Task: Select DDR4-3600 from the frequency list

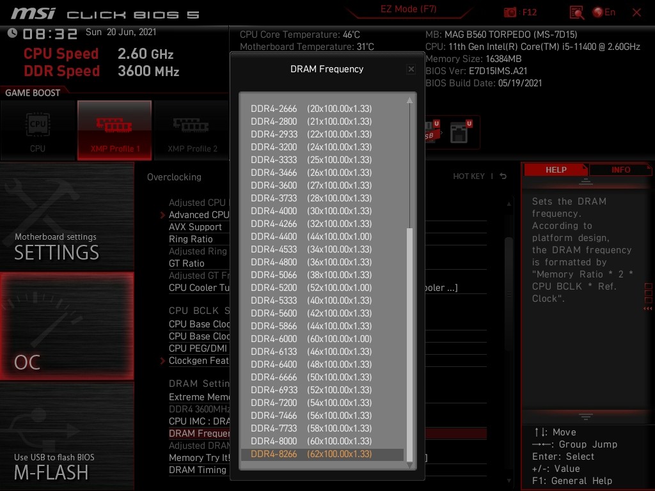Action: [311, 185]
